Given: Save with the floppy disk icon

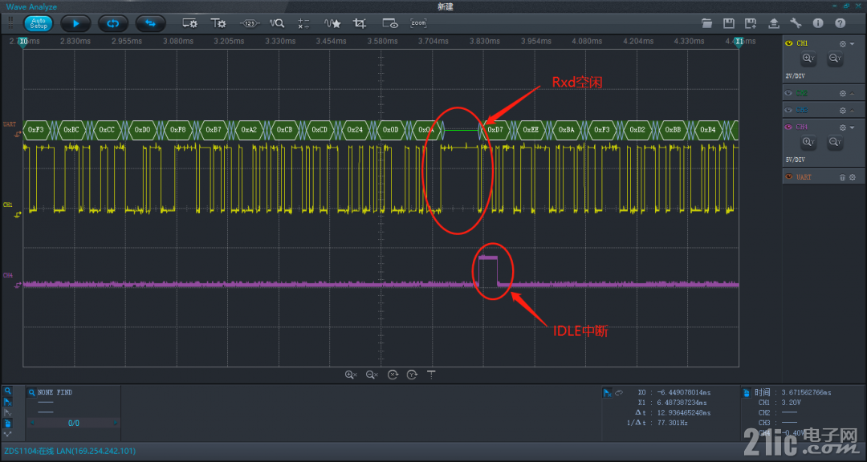Looking at the screenshot, I should coord(729,23).
